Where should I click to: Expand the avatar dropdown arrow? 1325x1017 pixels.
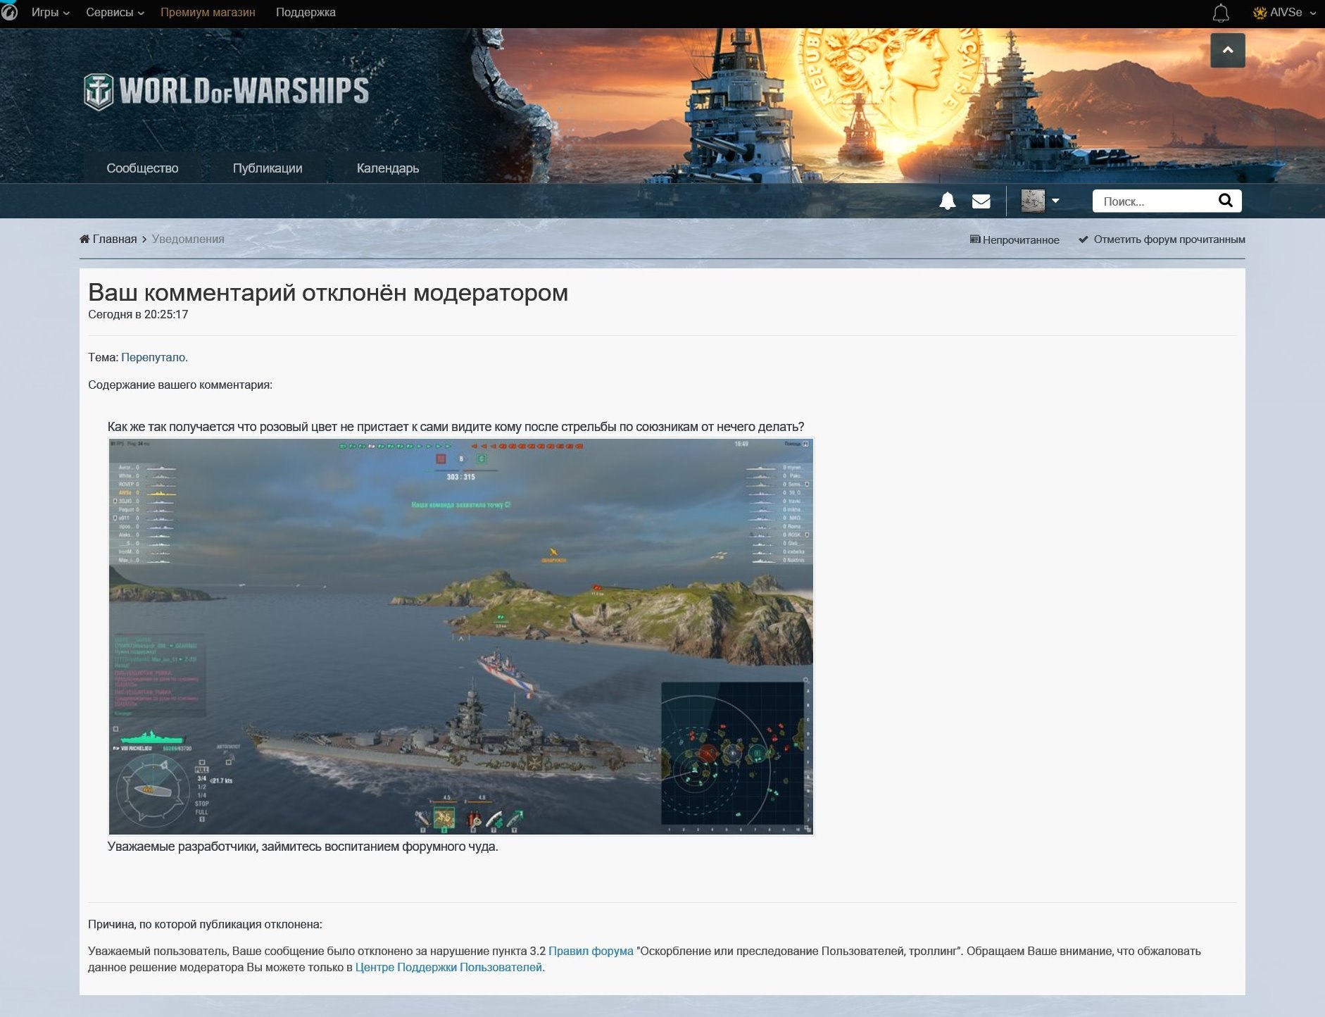pyautogui.click(x=1055, y=201)
